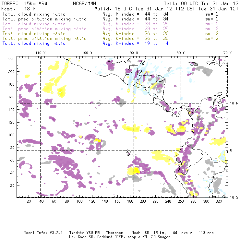Click the "60" value on the vertical axis
The image size is (240, 240).
point(13,160)
